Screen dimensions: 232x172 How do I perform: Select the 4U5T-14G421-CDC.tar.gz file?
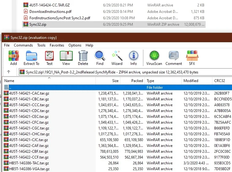pos(29,110)
